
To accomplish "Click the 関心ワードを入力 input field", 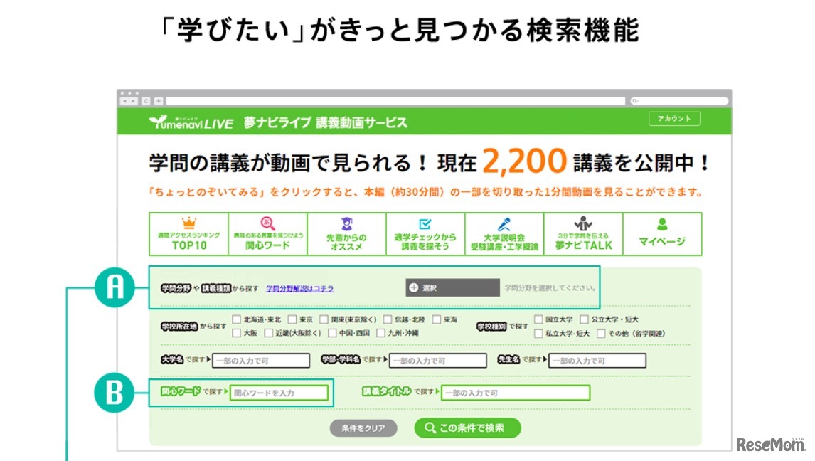I will [x=277, y=392].
